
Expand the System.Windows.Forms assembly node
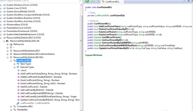pyautogui.click(x=1, y=5)
